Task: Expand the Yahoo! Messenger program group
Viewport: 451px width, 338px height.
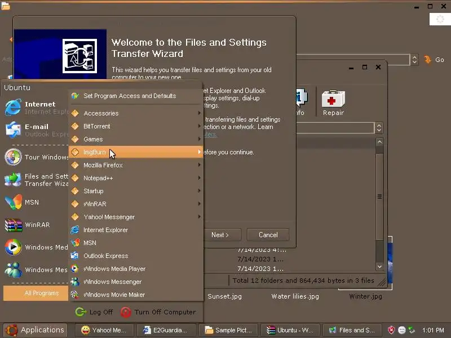Action: (135, 217)
